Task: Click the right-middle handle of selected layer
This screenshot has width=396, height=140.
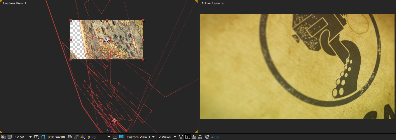Action: click(x=143, y=40)
